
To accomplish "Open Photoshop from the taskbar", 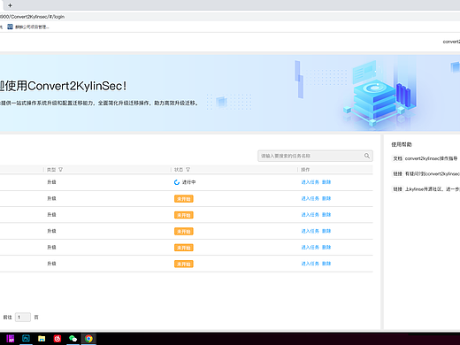I will [26, 339].
